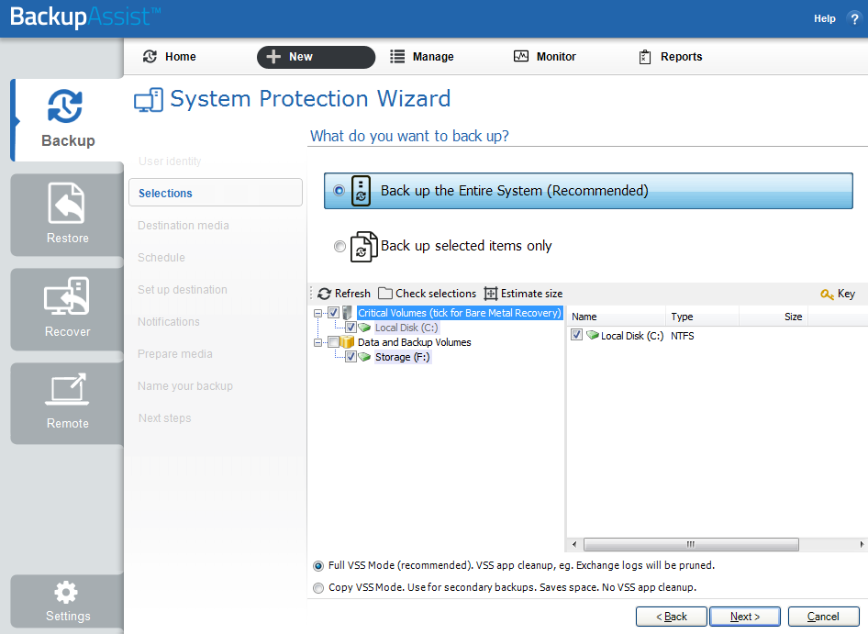This screenshot has width=868, height=634.
Task: Open the Restore section
Action: (x=68, y=215)
